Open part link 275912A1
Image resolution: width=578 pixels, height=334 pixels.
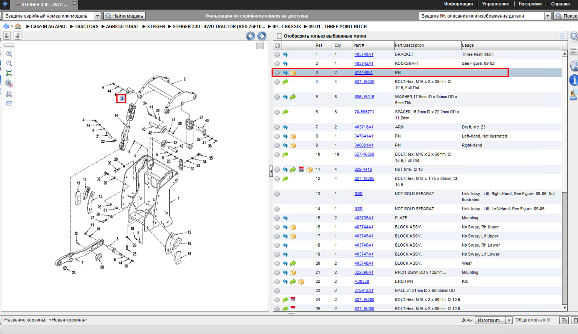click(364, 291)
